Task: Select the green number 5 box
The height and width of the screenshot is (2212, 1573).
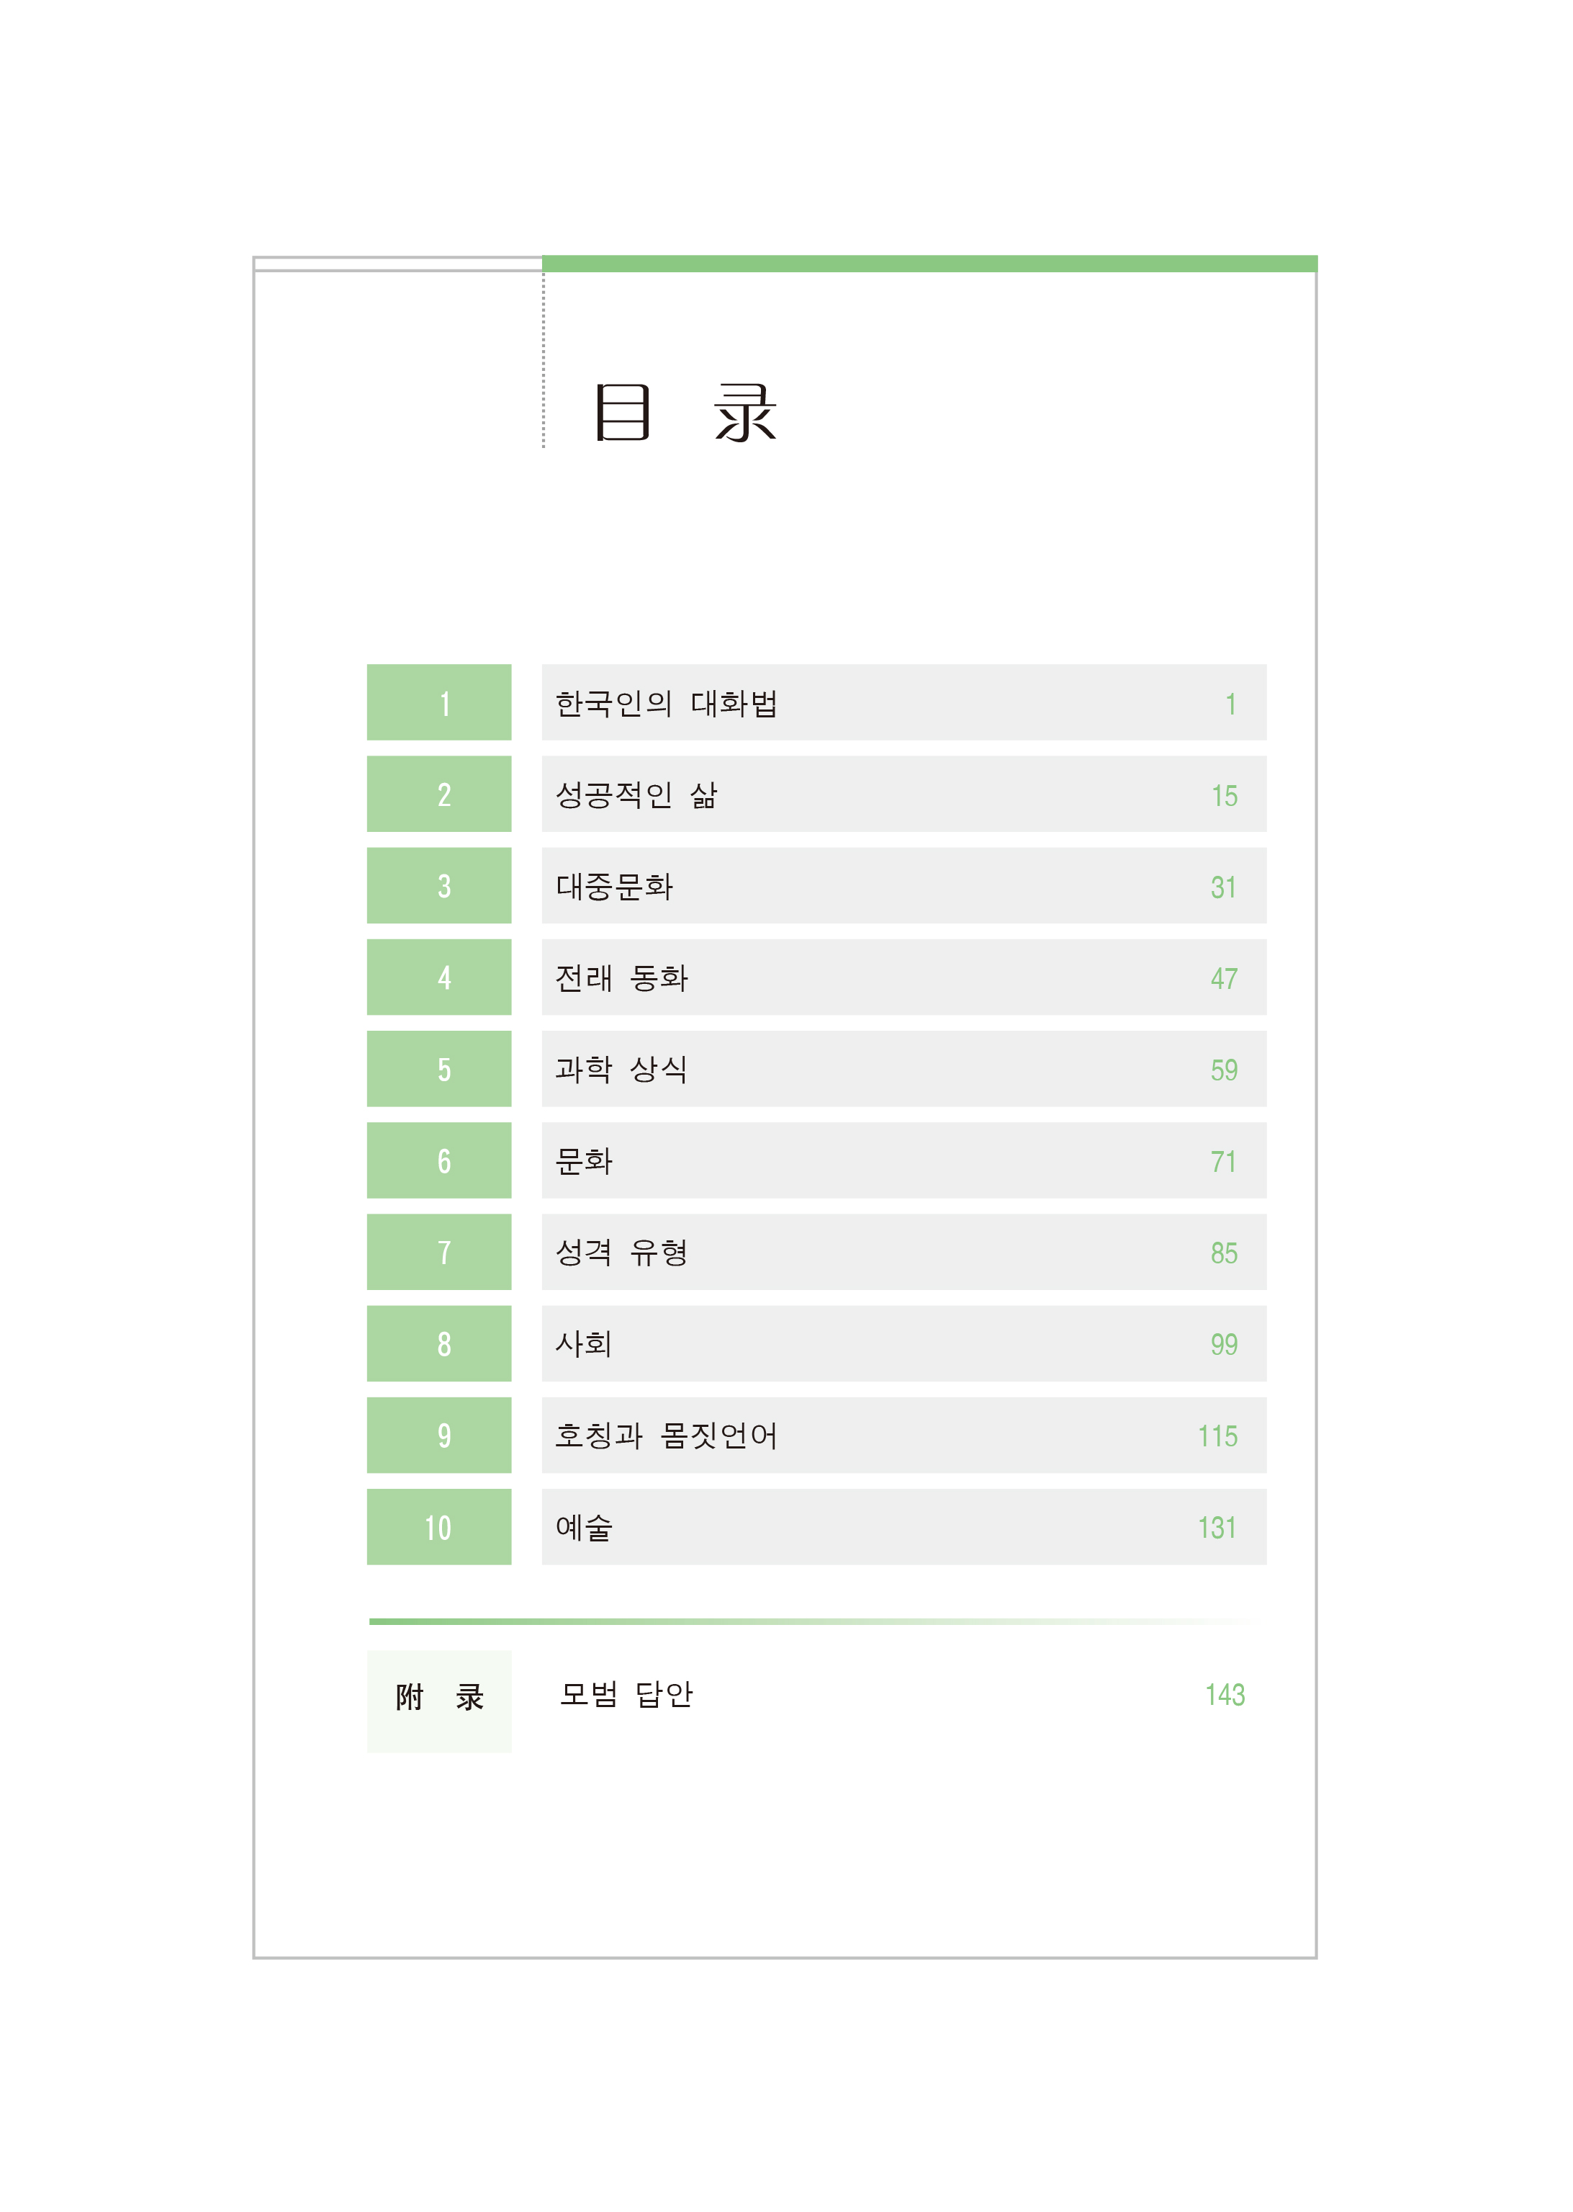Action: (x=438, y=1069)
